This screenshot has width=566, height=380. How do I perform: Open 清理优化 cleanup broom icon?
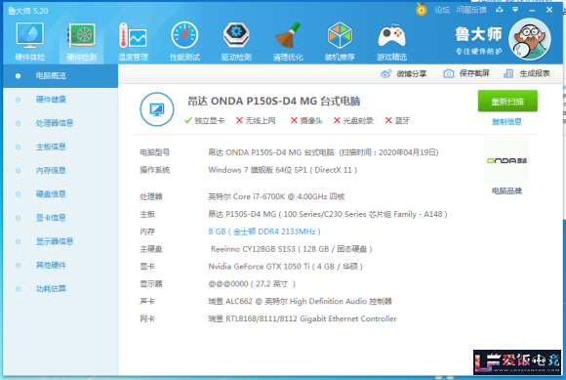click(x=288, y=41)
